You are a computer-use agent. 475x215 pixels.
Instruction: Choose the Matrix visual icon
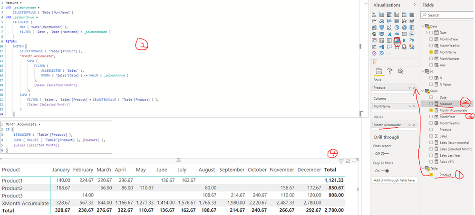coord(397,40)
